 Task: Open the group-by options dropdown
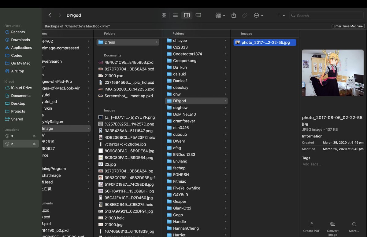click(x=220, y=15)
